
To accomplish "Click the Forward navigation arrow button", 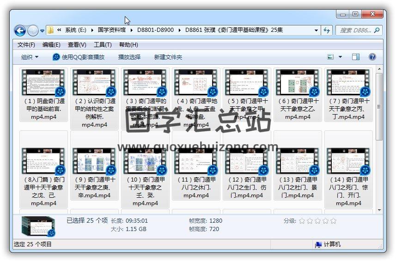I will pos(33,30).
